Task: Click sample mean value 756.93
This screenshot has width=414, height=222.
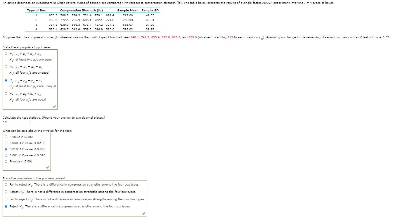Action: coord(128,20)
